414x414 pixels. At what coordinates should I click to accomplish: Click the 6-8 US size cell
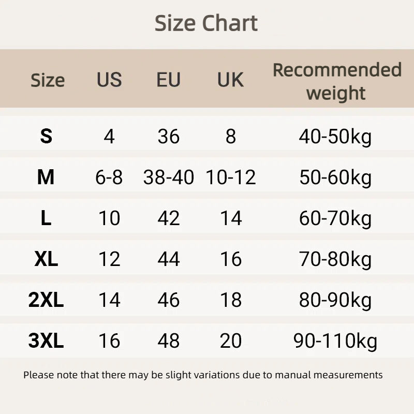(109, 178)
